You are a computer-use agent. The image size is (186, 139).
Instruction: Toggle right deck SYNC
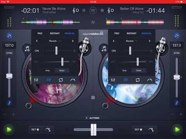(177, 53)
